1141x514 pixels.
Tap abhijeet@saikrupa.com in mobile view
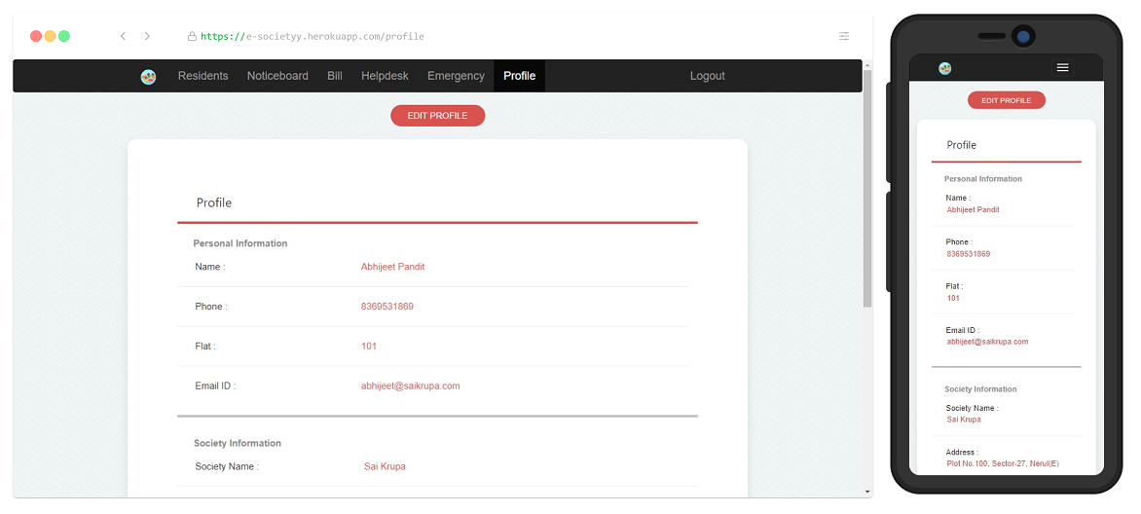click(987, 342)
